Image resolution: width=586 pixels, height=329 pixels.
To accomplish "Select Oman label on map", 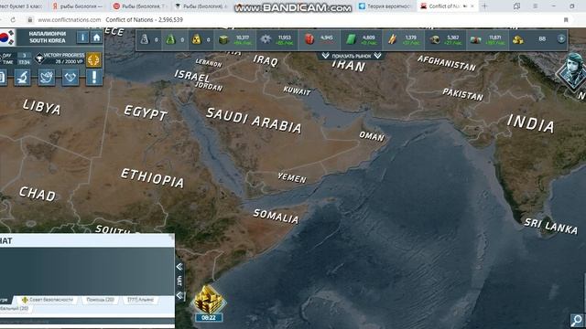I will pyautogui.click(x=372, y=136).
